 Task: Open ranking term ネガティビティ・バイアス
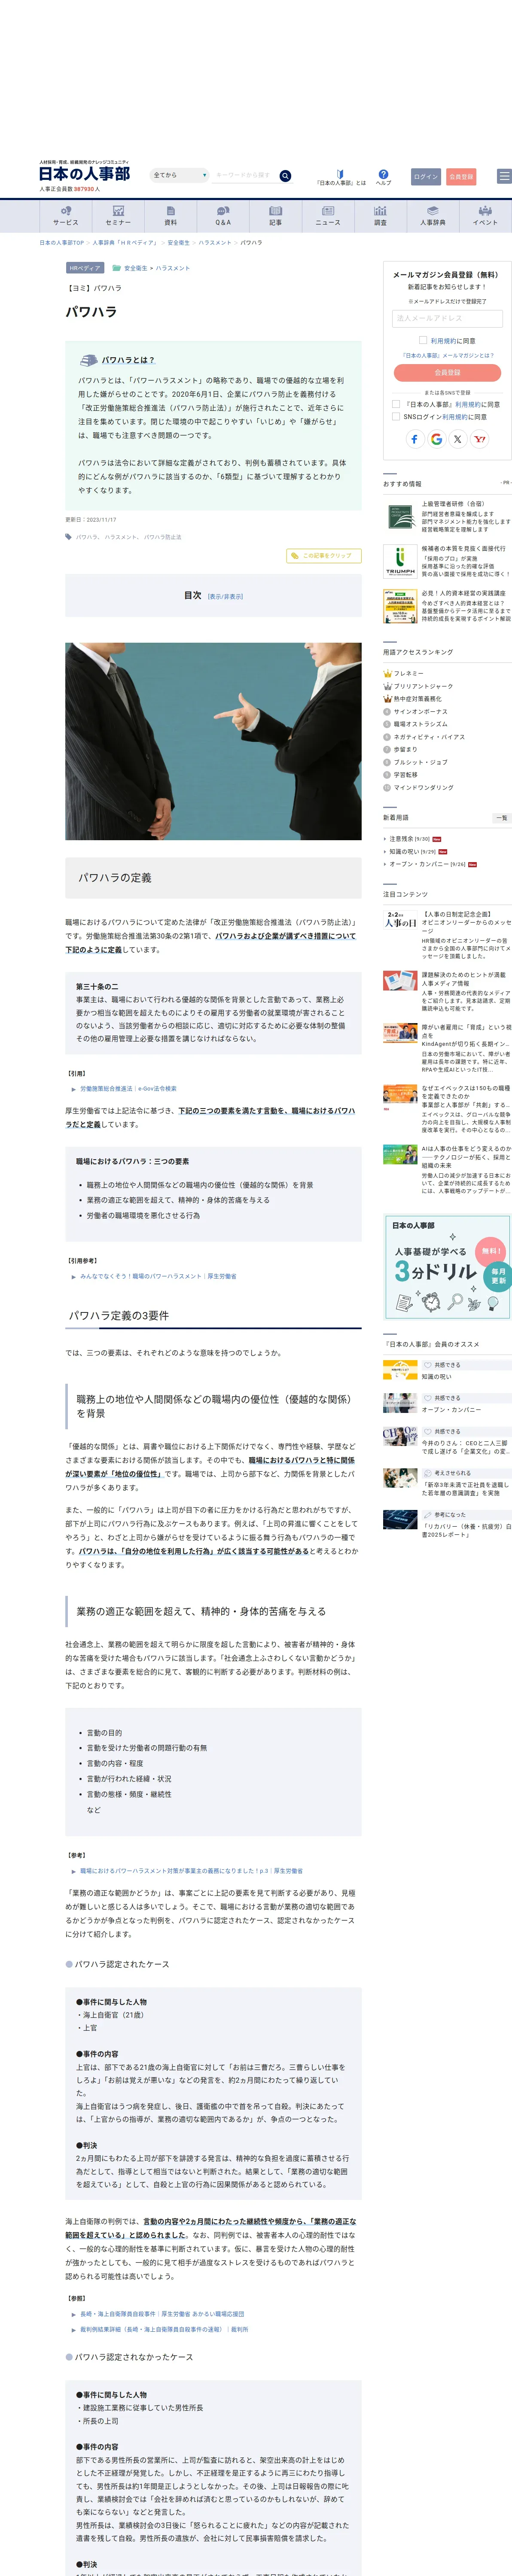[x=429, y=737]
